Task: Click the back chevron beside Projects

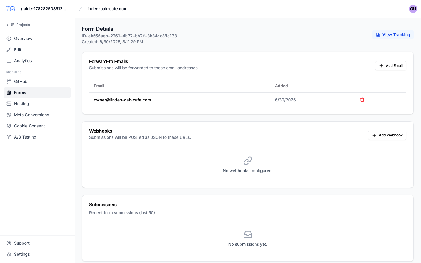Action: pos(7,25)
